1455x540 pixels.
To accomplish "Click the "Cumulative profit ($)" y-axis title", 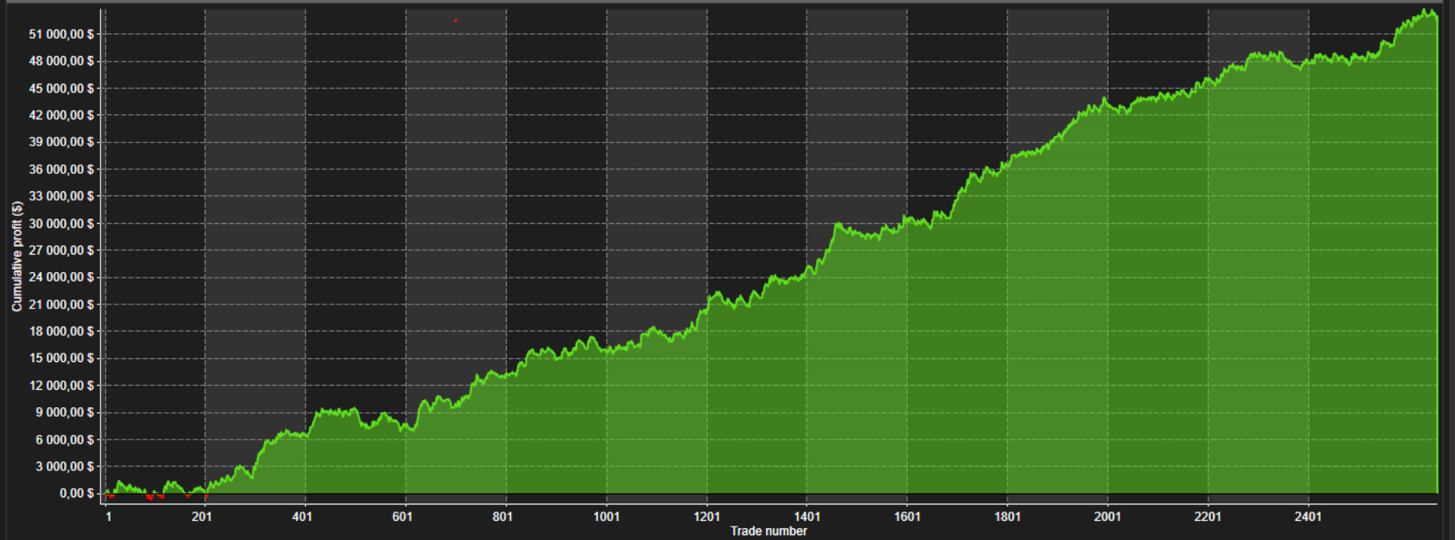I will point(17,256).
